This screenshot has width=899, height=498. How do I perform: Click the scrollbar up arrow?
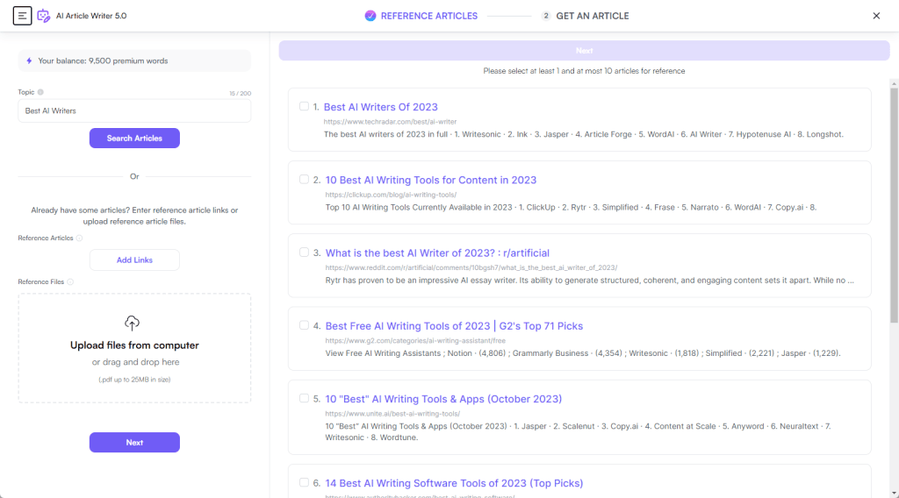point(894,83)
